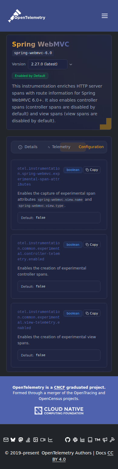118x469 pixels.
Task: Click the Spring WebMVC heading
Action: (x=41, y=44)
